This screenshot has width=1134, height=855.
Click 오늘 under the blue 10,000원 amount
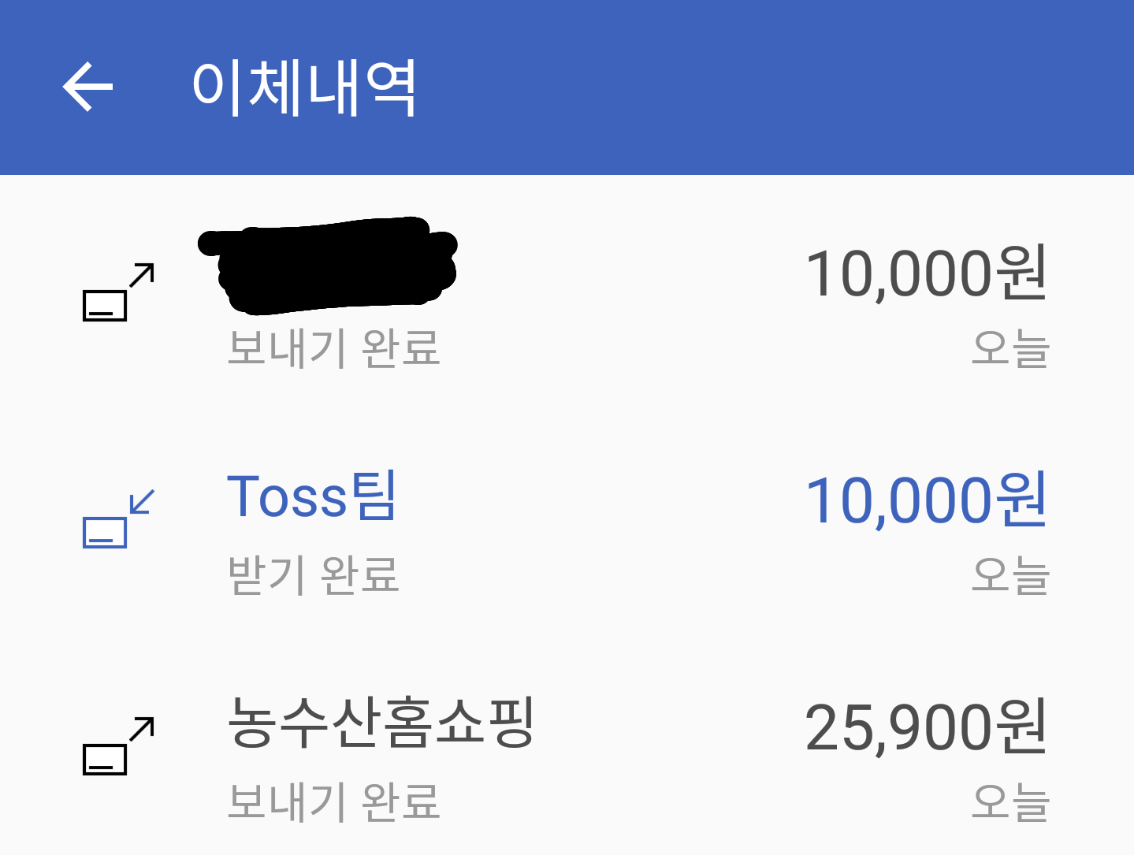1010,574
